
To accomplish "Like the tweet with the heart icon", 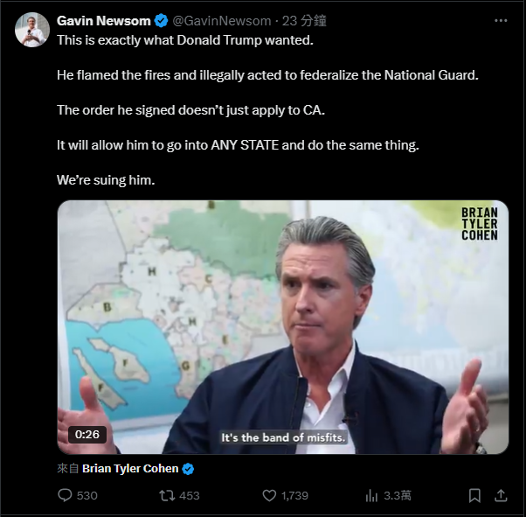I will tap(269, 495).
